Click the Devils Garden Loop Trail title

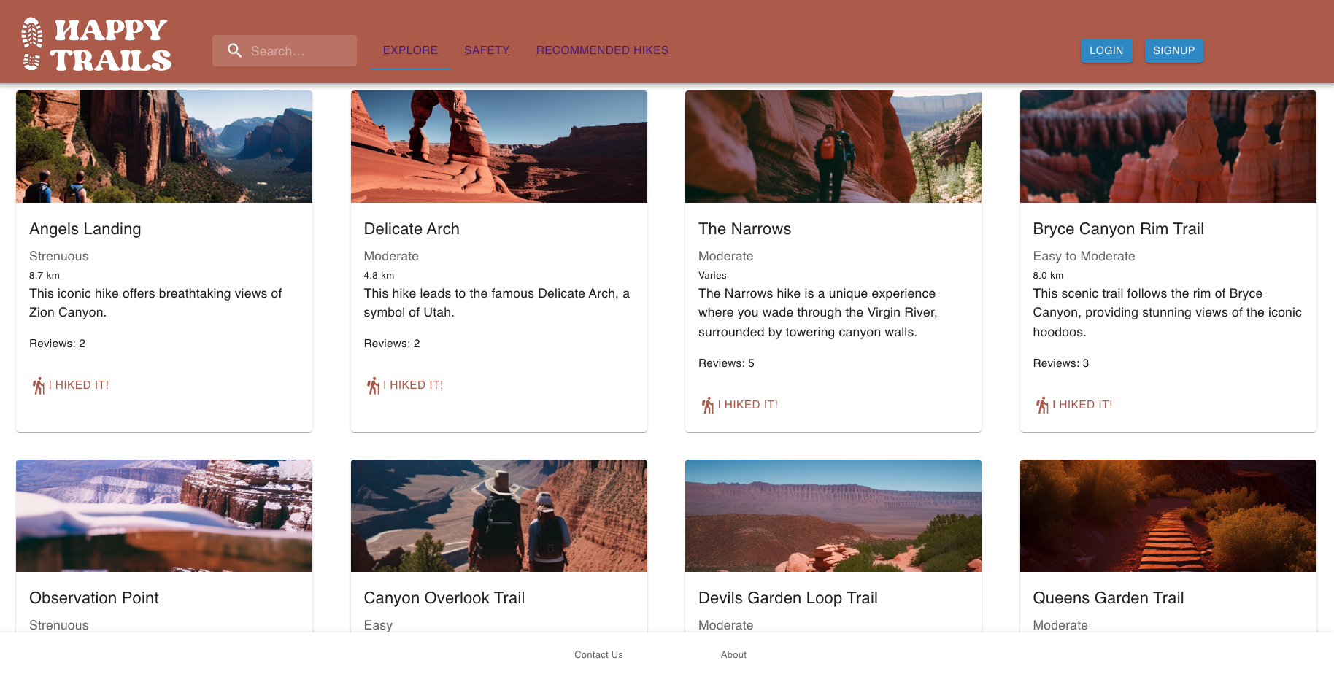click(787, 598)
